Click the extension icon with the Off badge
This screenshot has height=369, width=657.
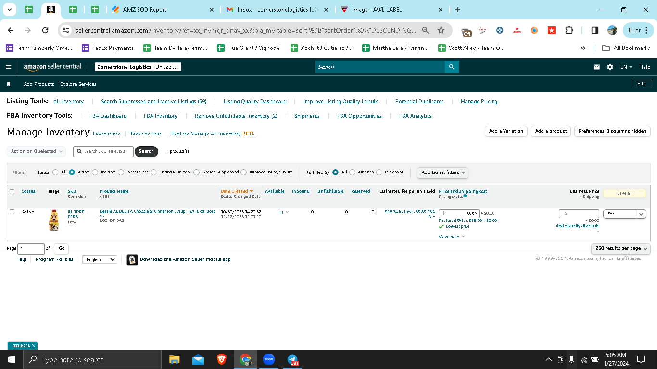(x=467, y=31)
